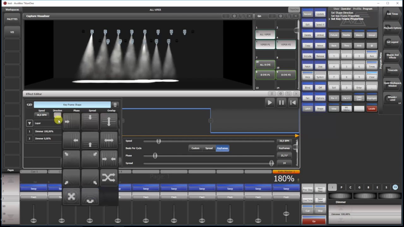Click the Key Frame Shape name field
404x227 pixels.
tap(72, 105)
